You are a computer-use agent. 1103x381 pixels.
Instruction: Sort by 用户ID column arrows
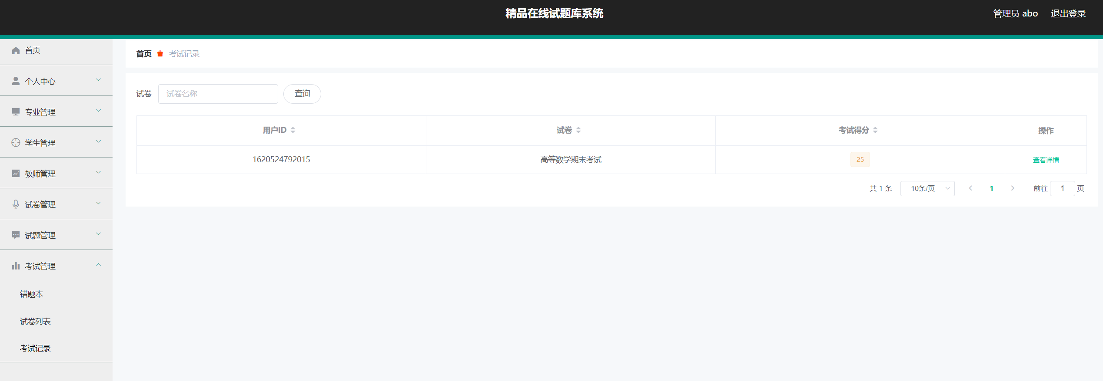point(293,130)
